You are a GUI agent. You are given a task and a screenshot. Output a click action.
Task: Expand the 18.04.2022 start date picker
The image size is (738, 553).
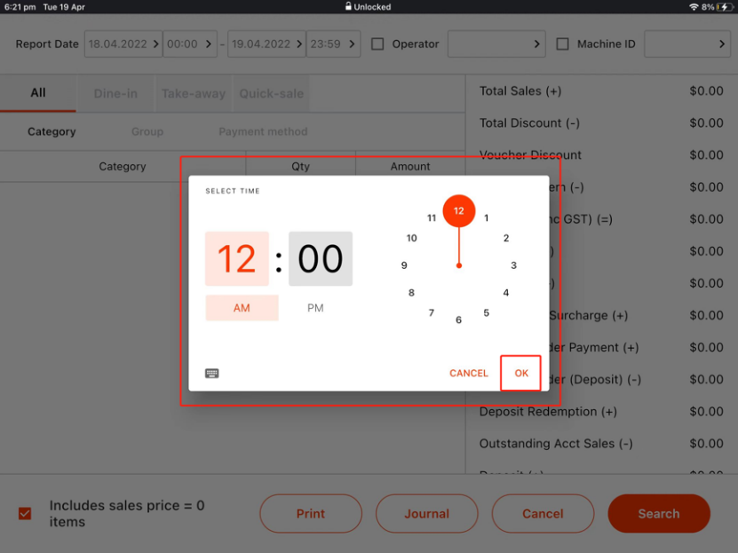tap(123, 43)
